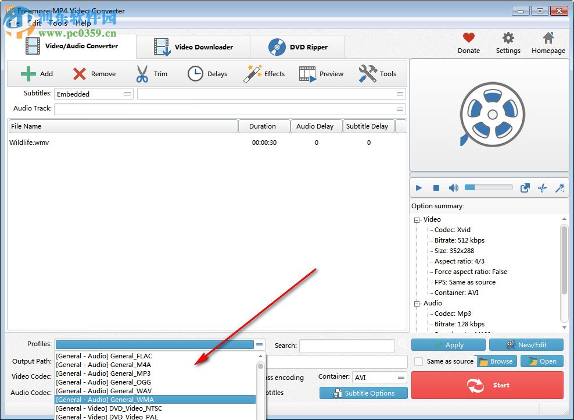Enable the Same as source checkbox
The height and width of the screenshot is (420, 574).
click(418, 361)
